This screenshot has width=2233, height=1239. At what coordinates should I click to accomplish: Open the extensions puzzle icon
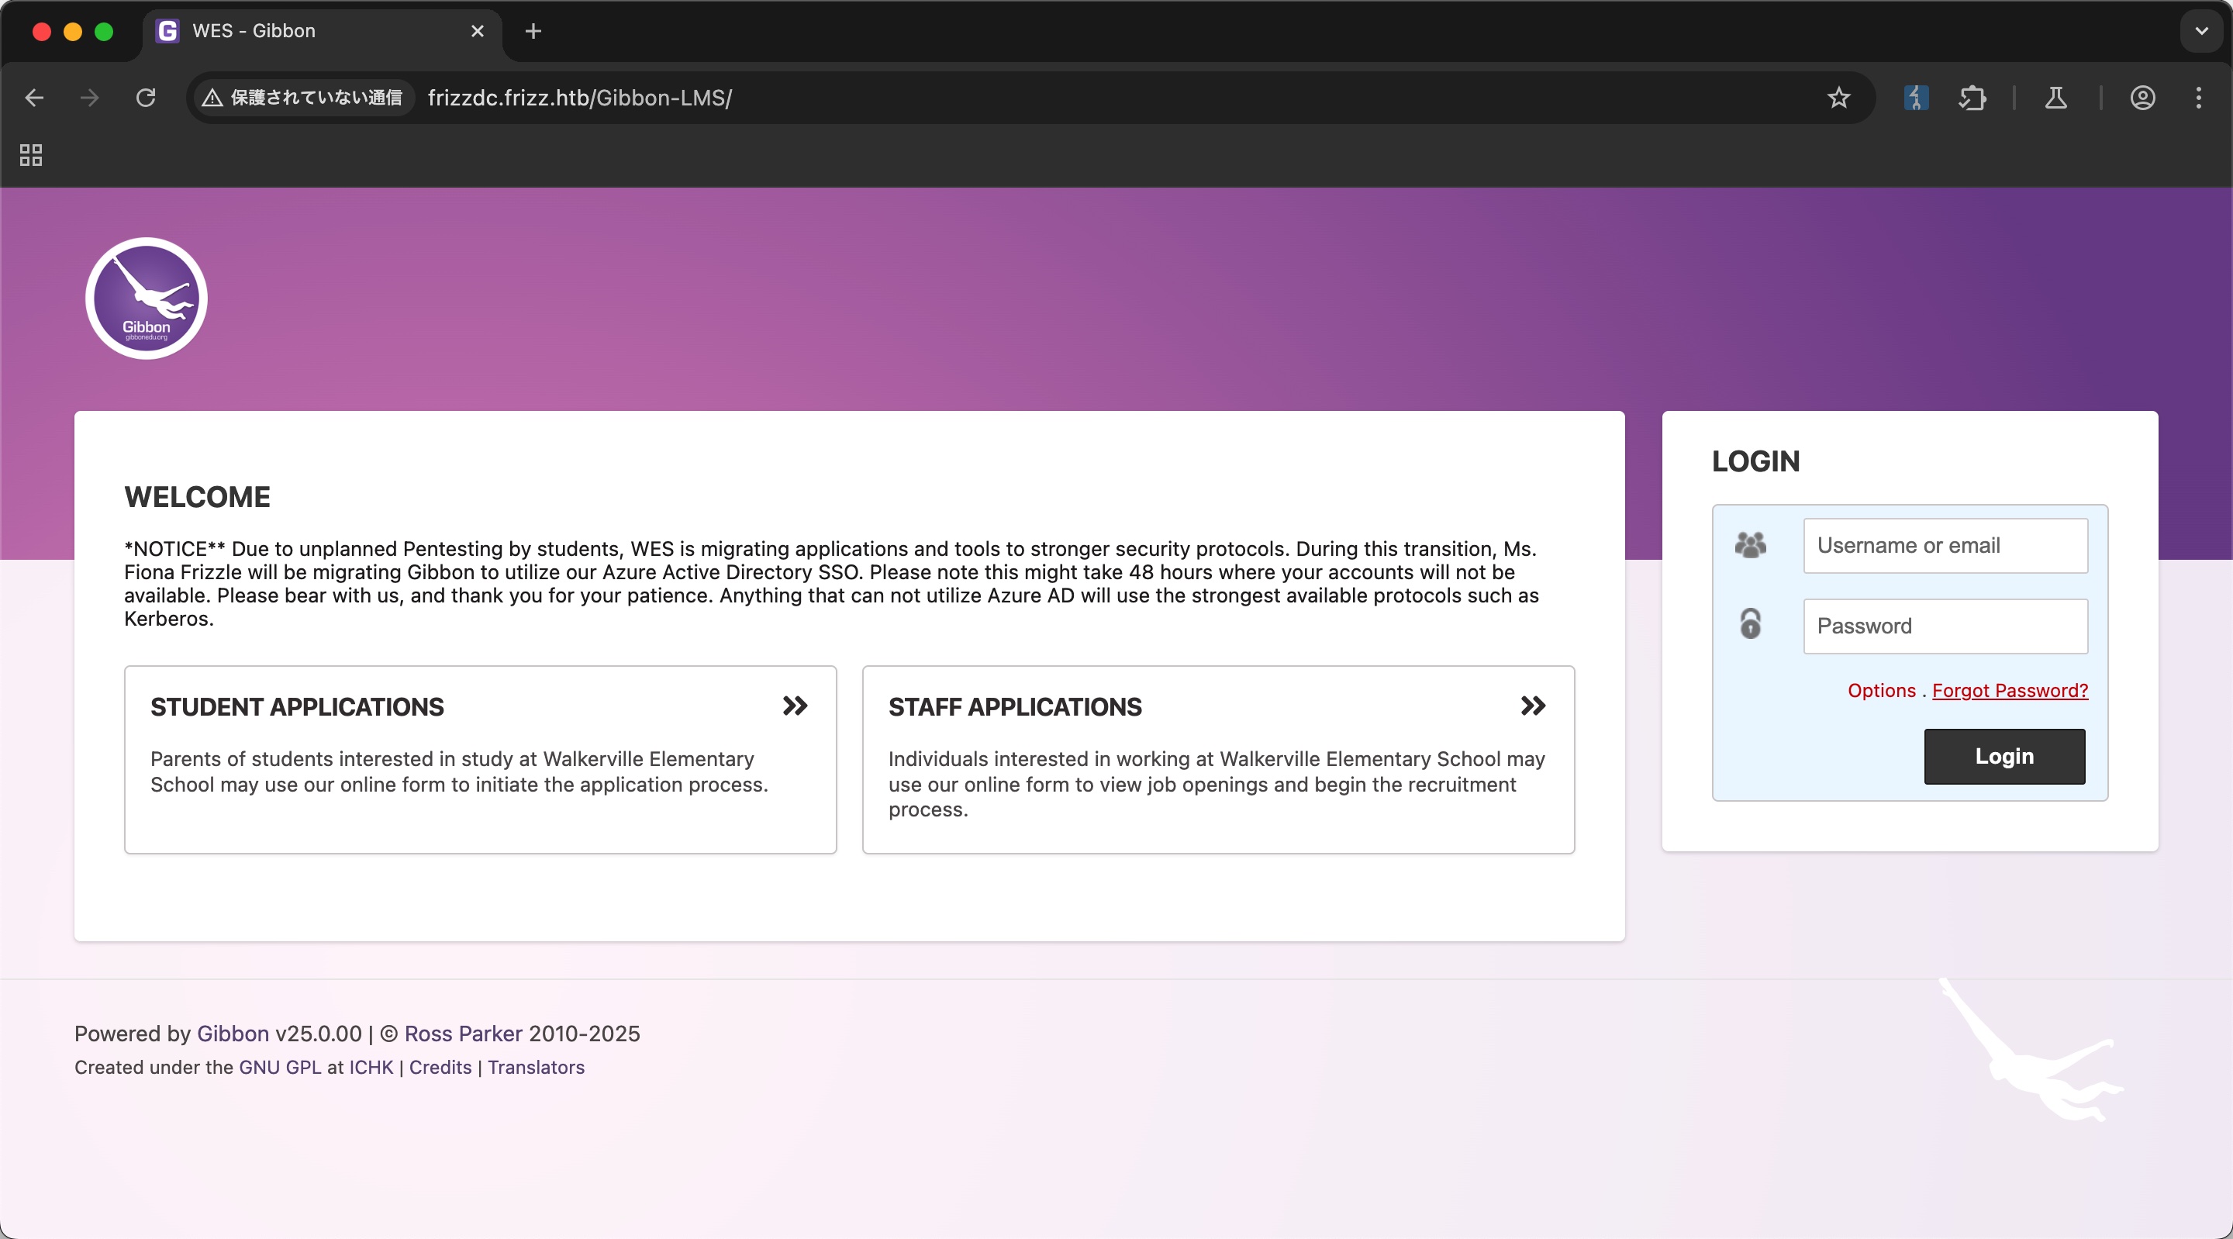(1972, 98)
